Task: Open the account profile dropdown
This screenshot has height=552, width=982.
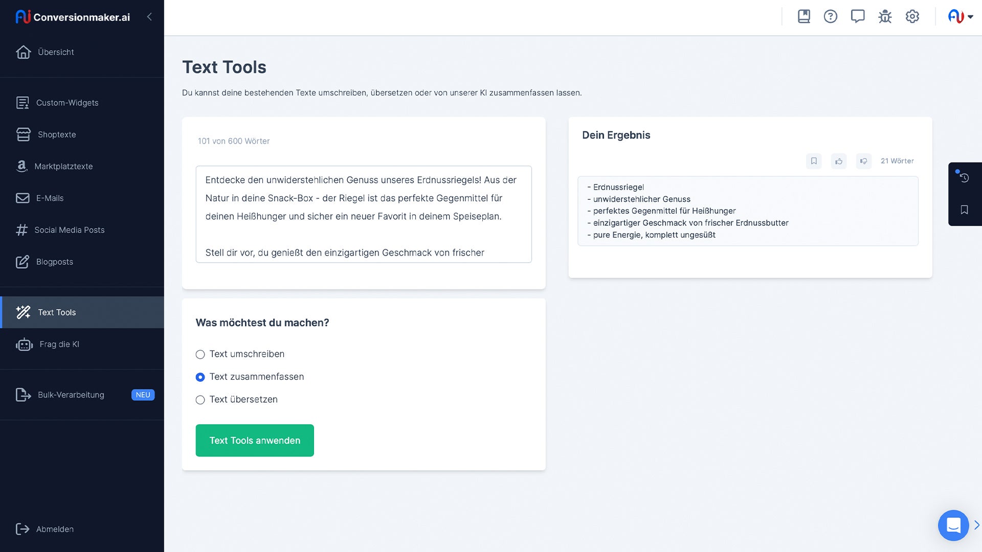Action: [x=960, y=17]
